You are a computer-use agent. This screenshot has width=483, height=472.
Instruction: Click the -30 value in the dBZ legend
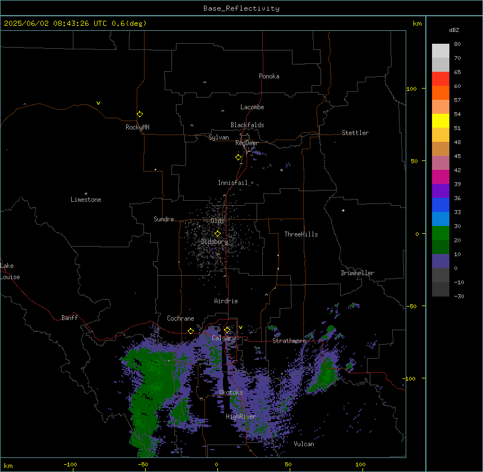(x=459, y=297)
